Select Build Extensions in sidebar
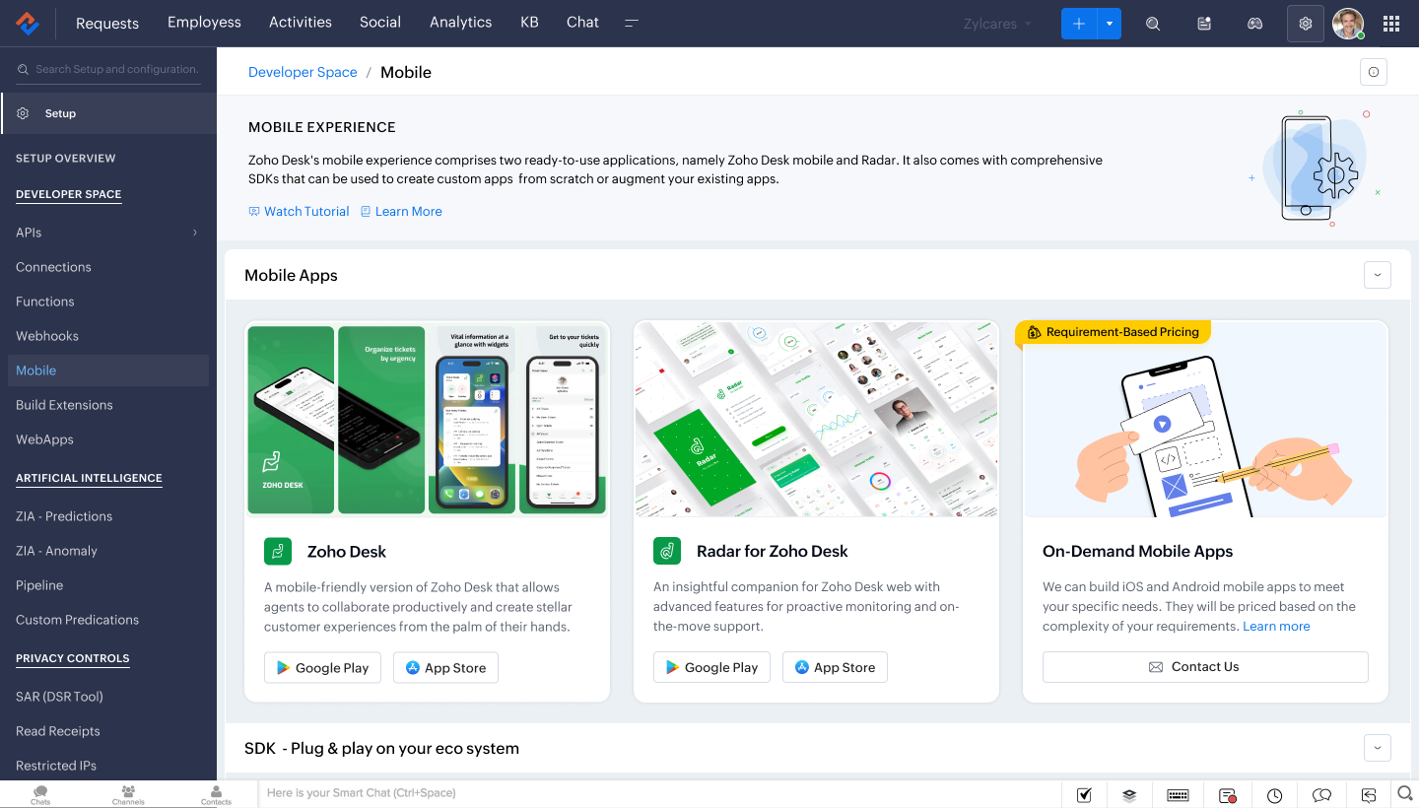This screenshot has height=808, width=1419. [x=64, y=405]
